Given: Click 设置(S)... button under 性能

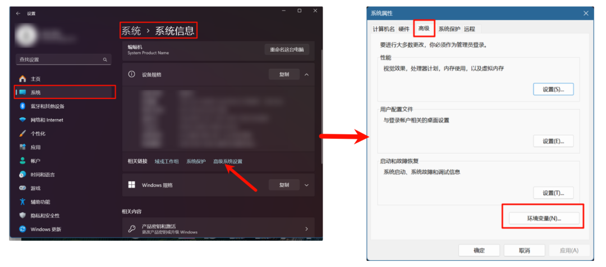Looking at the screenshot, I should coord(553,89).
